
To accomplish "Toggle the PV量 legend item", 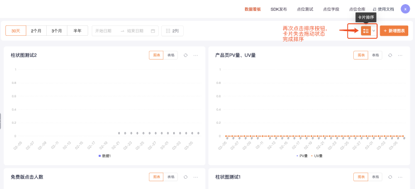I will [x=302, y=156].
